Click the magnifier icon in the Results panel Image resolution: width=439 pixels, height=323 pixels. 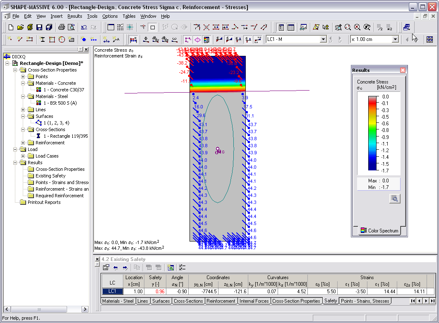tap(394, 198)
